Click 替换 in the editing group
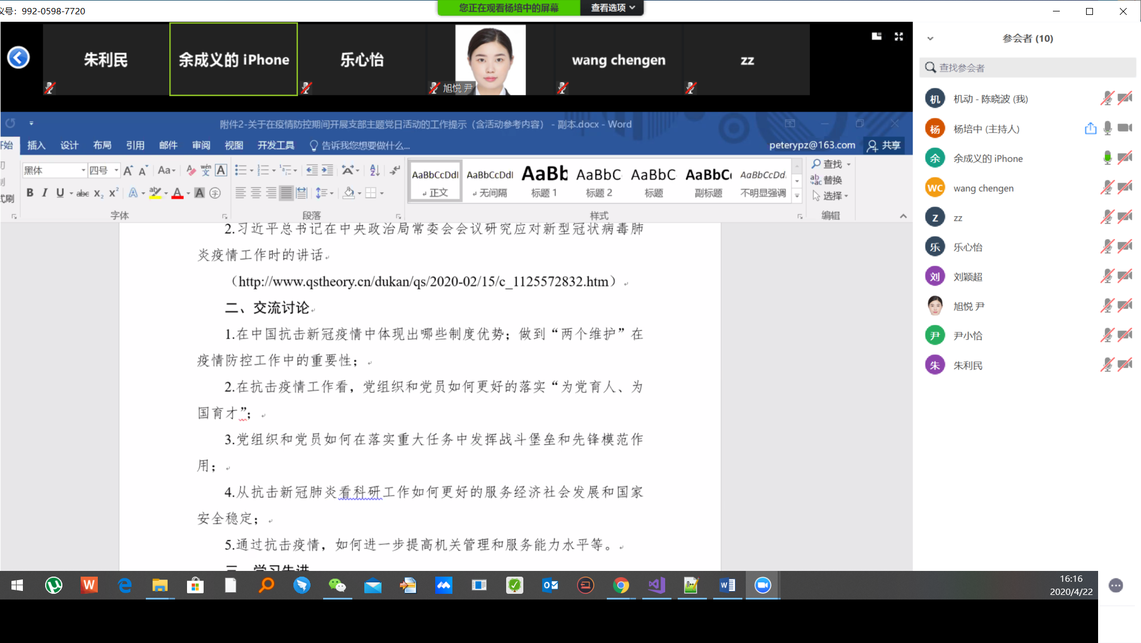Screen dimensions: 1141x643 (827, 180)
